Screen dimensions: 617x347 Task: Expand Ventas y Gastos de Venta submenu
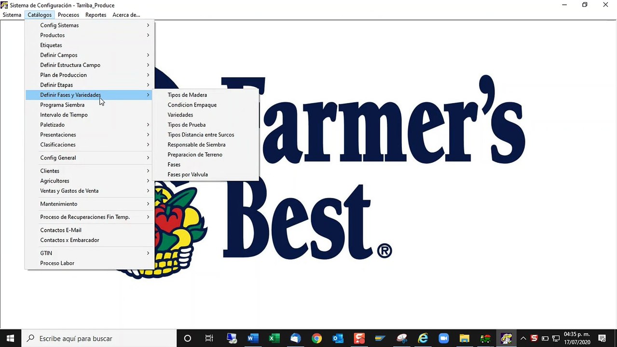click(90, 191)
